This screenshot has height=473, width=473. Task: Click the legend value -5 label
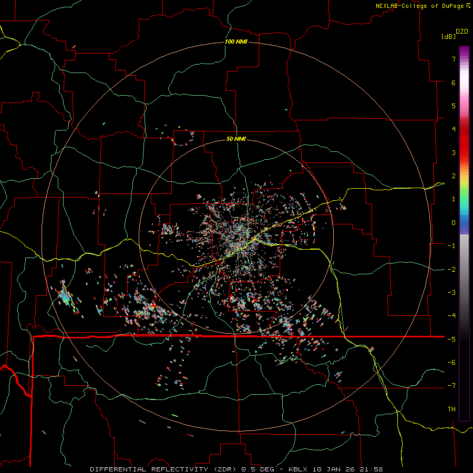coord(451,339)
